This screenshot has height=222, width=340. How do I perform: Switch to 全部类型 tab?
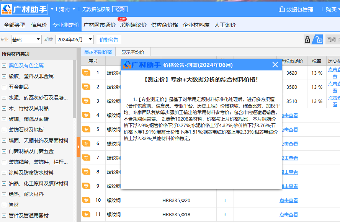tap(15, 25)
